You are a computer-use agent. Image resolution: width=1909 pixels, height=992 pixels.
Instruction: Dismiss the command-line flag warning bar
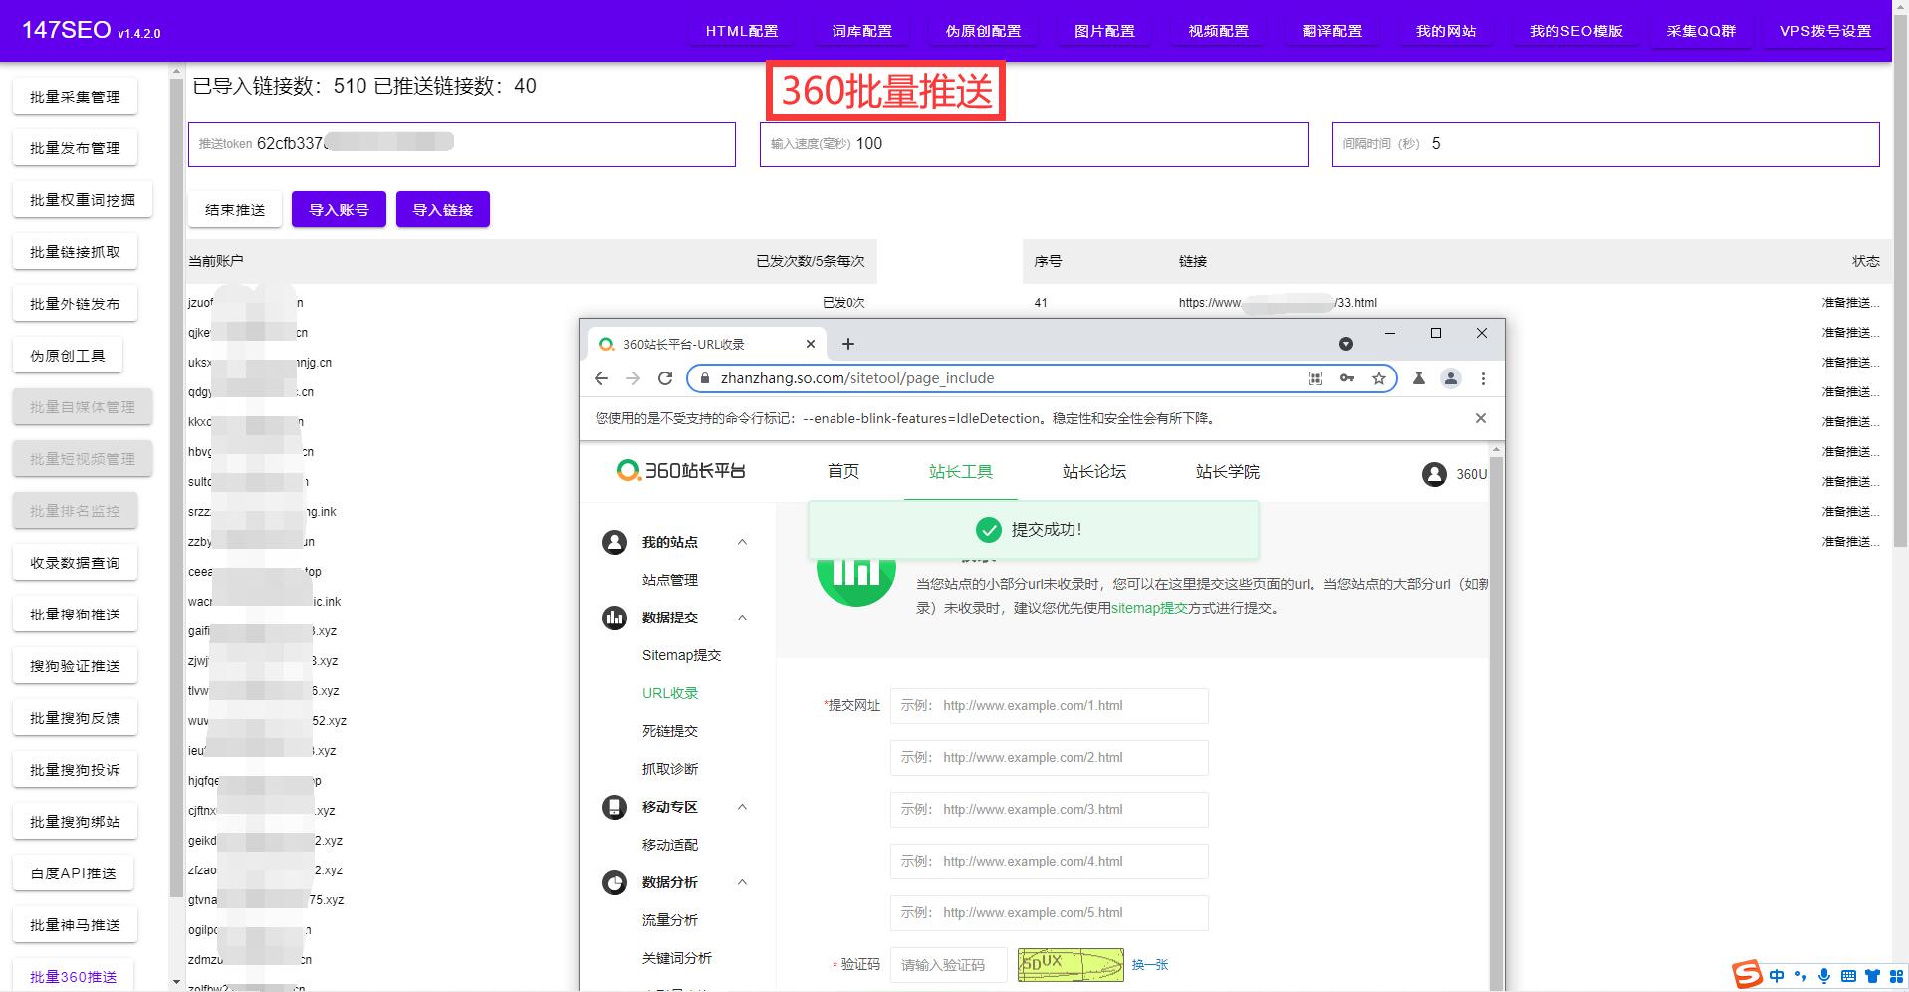[1480, 418]
